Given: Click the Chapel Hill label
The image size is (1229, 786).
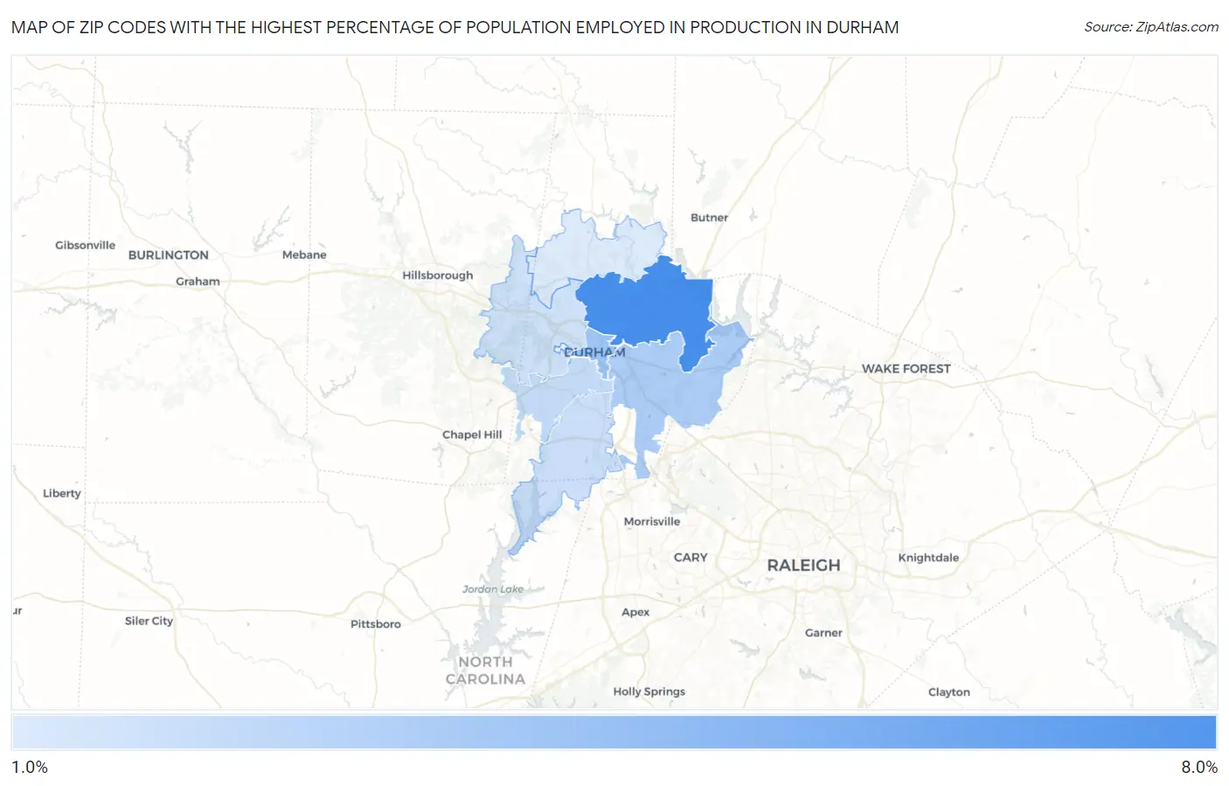Looking at the screenshot, I should click(x=472, y=435).
